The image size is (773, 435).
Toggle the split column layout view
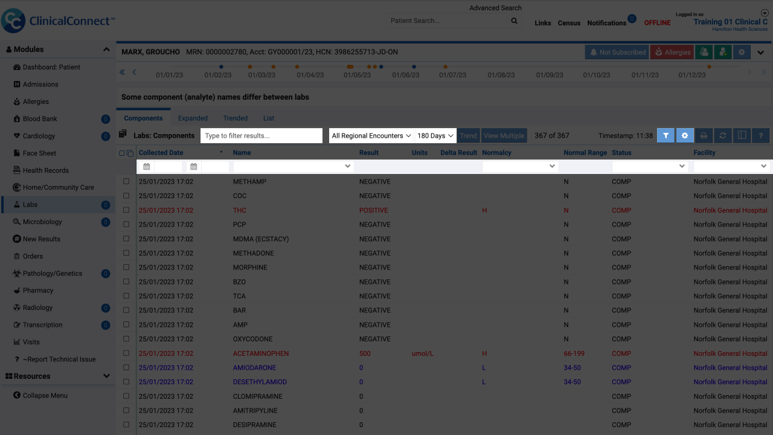click(742, 136)
